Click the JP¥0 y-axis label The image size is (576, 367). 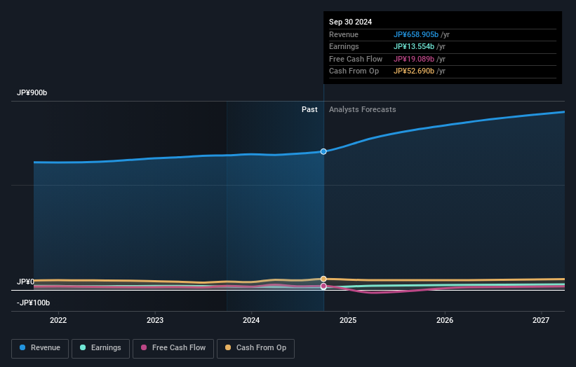click(x=25, y=282)
